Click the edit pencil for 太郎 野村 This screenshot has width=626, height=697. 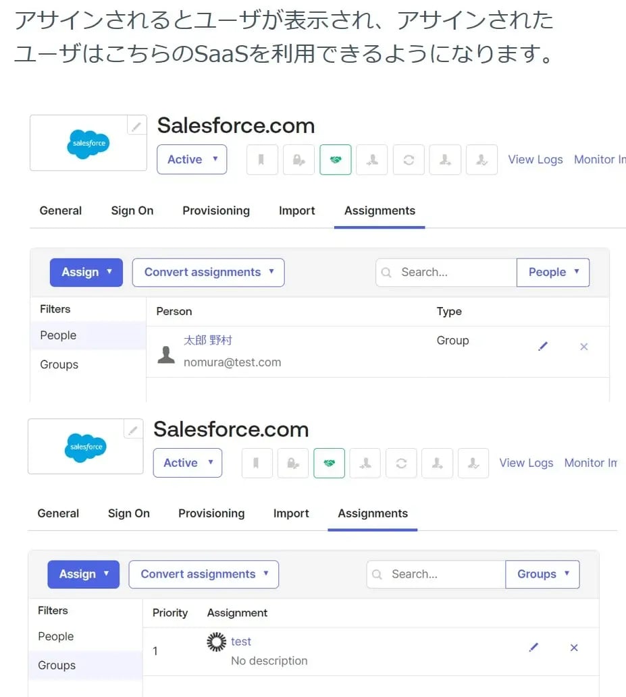coord(543,346)
